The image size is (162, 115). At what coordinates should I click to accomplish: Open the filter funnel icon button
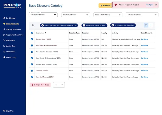146,25
